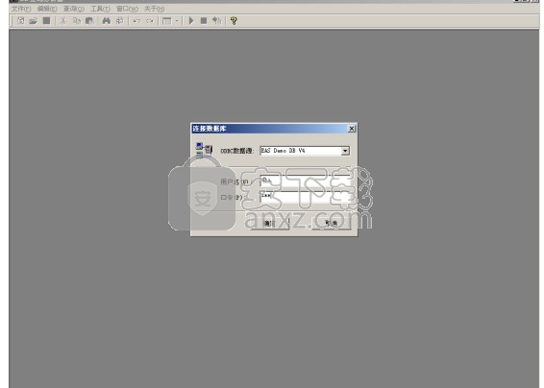This screenshot has height=388, width=544.
Task: Click the paste toolbar icon
Action: click(89, 21)
